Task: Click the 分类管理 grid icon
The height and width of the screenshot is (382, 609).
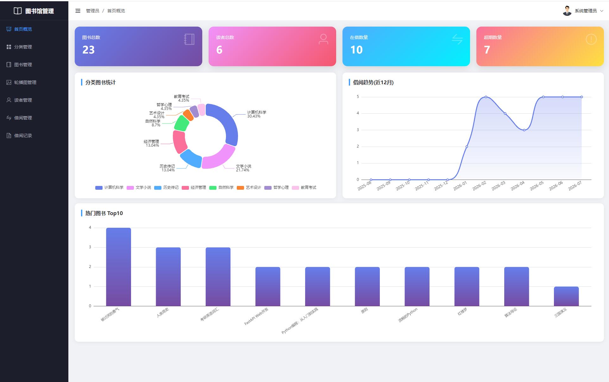Action: 9,47
